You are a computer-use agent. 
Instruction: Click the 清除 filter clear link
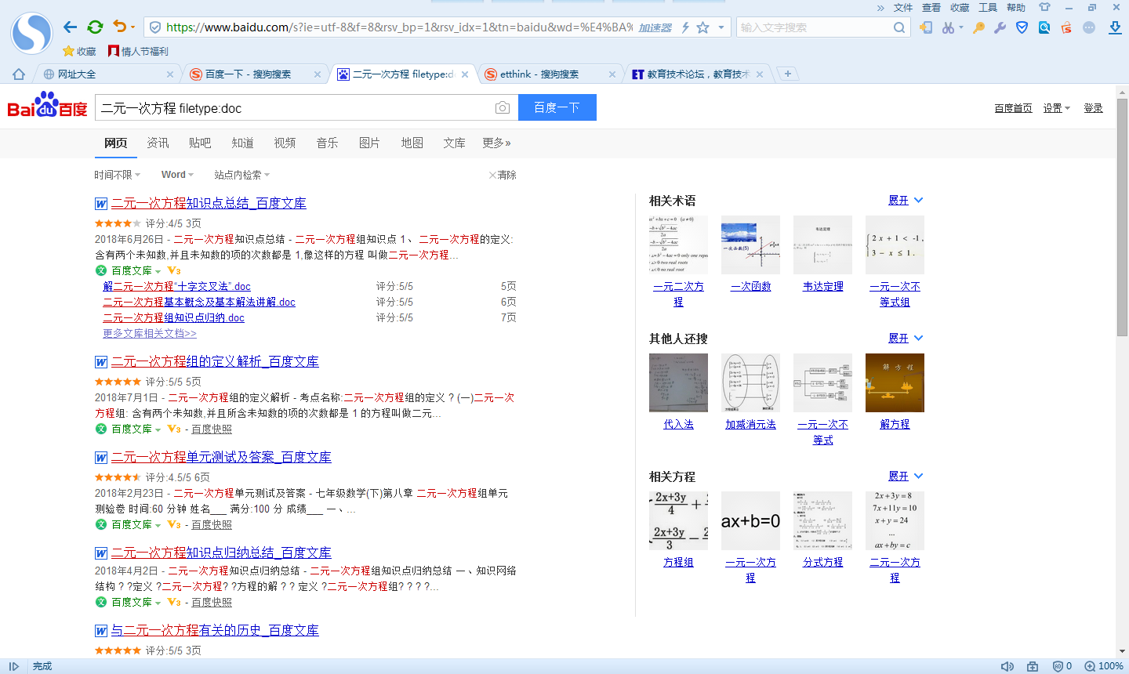pos(503,175)
